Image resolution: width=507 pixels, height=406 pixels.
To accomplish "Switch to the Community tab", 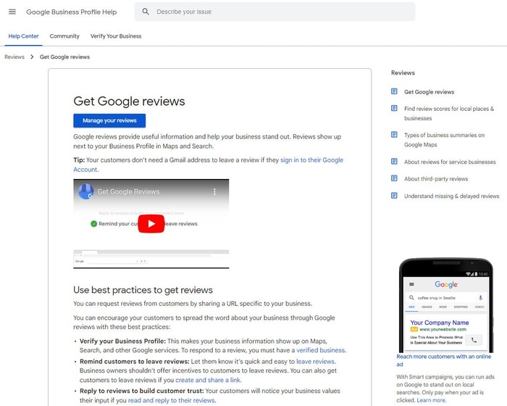I will pos(64,36).
